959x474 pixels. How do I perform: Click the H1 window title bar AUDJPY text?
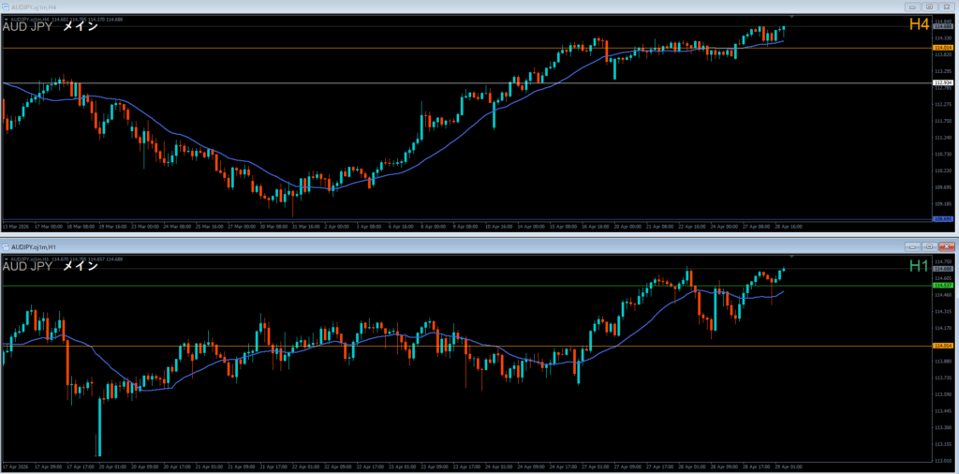pyautogui.click(x=31, y=245)
